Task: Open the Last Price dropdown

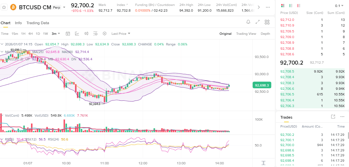Action: click(121, 33)
